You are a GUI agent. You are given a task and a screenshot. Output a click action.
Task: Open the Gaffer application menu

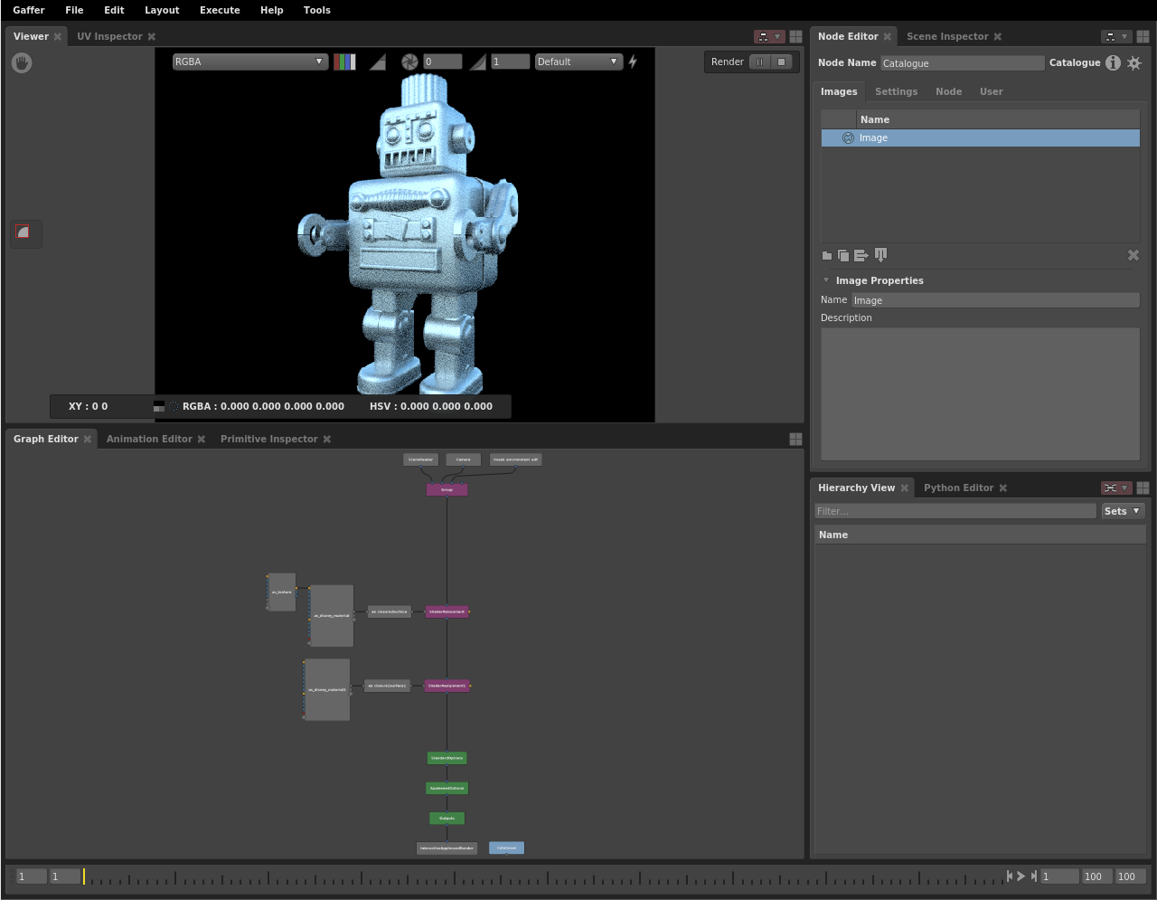tap(29, 10)
